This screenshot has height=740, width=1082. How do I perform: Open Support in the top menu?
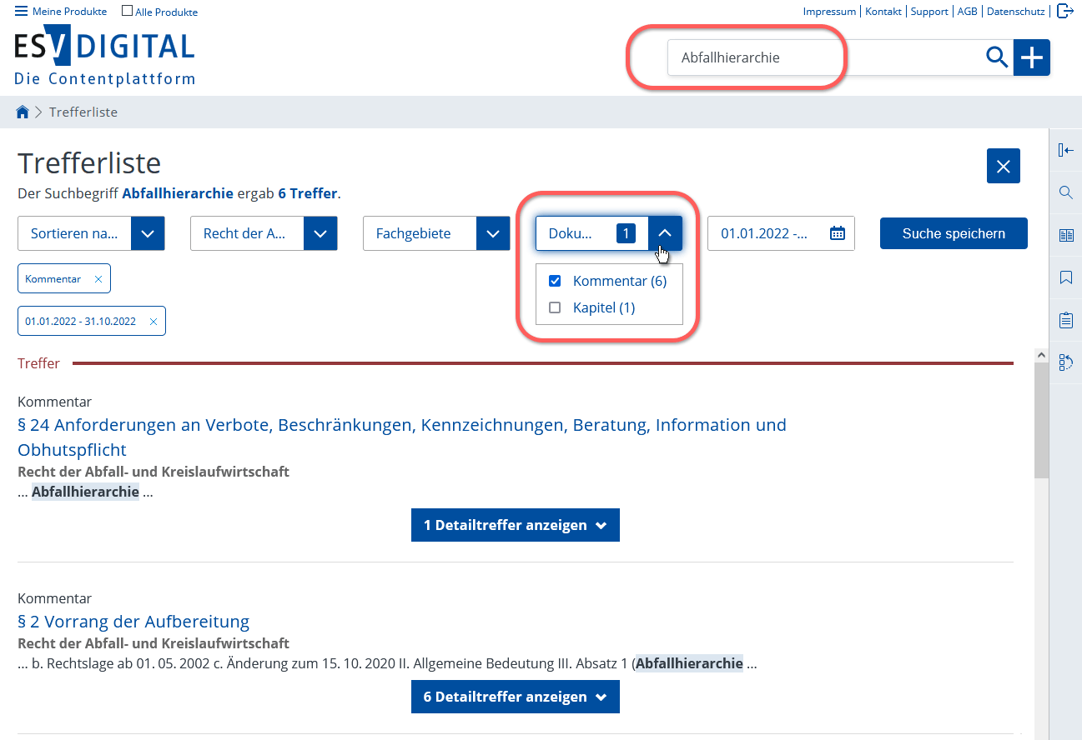tap(929, 12)
